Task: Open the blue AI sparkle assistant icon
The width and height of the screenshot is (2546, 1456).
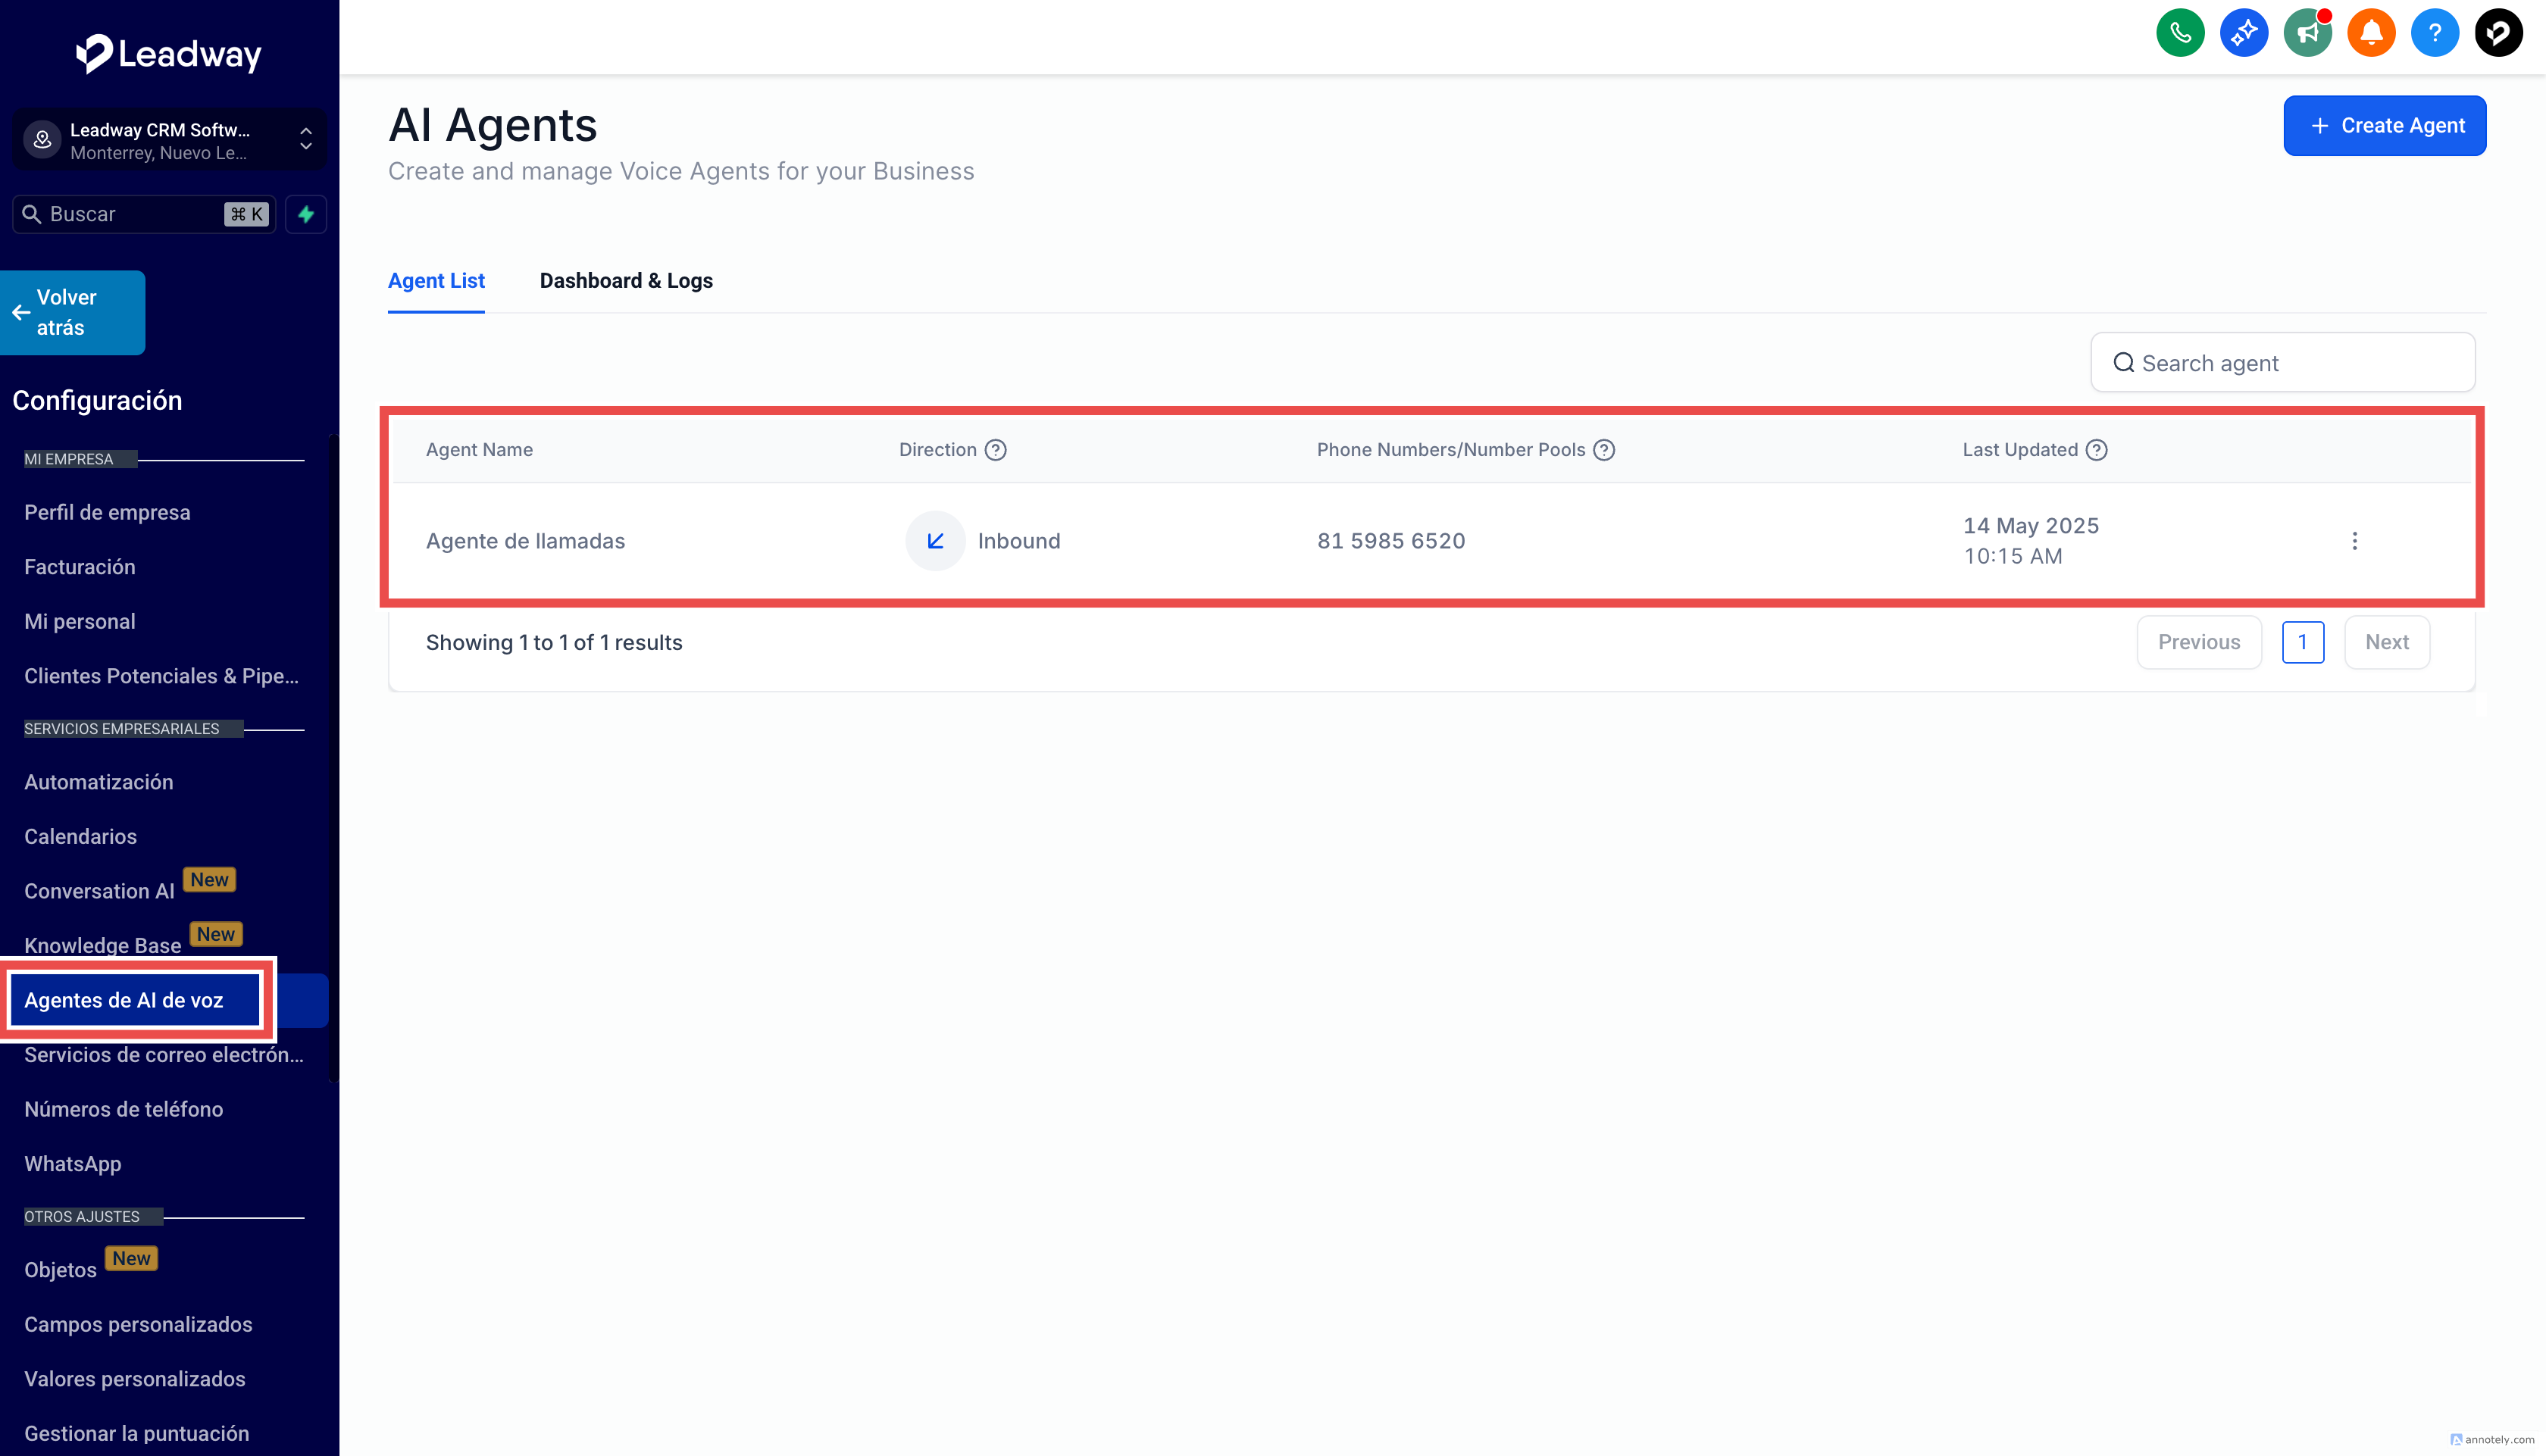Action: pos(2243,34)
